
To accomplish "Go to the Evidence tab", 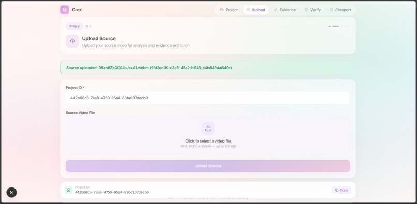I will tap(285, 10).
